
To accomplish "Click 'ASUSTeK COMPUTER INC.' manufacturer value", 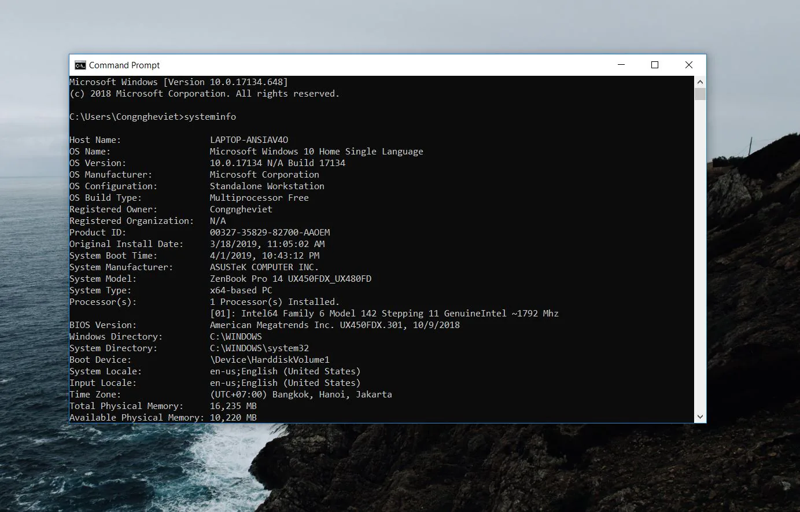I will click(264, 267).
